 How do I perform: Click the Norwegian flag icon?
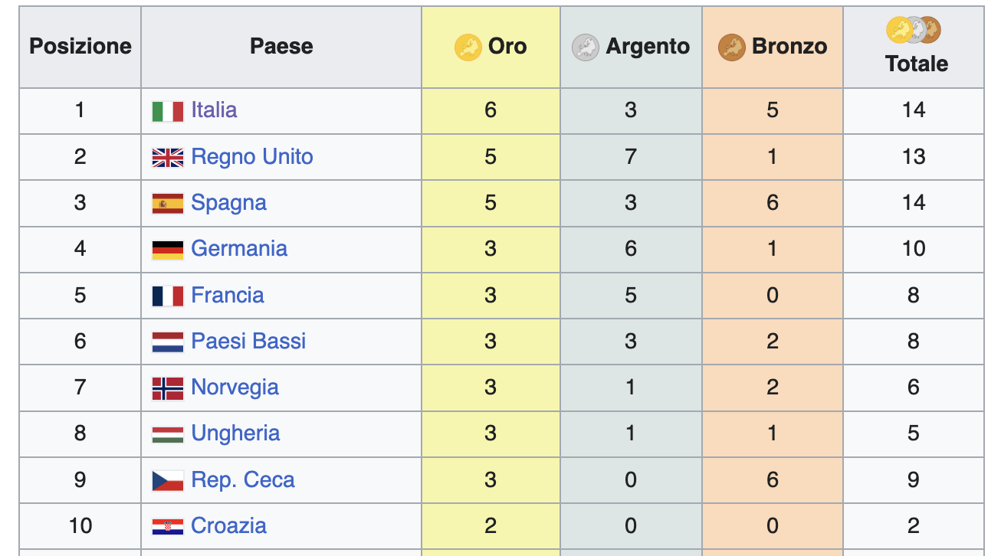pyautogui.click(x=168, y=388)
